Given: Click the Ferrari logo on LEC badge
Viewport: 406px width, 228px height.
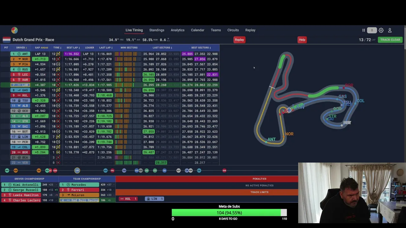Looking at the screenshot, I should pos(19,75).
